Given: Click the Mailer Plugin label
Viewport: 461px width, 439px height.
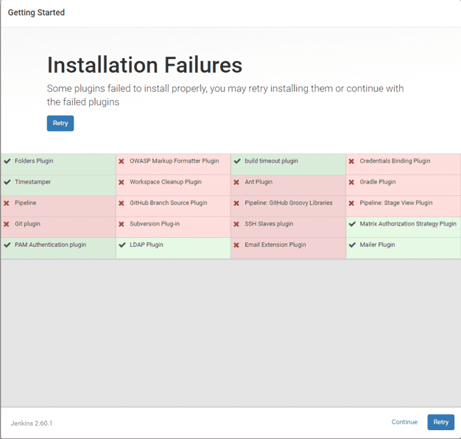Looking at the screenshot, I should 378,245.
